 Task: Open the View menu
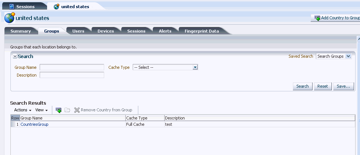(x=42, y=110)
